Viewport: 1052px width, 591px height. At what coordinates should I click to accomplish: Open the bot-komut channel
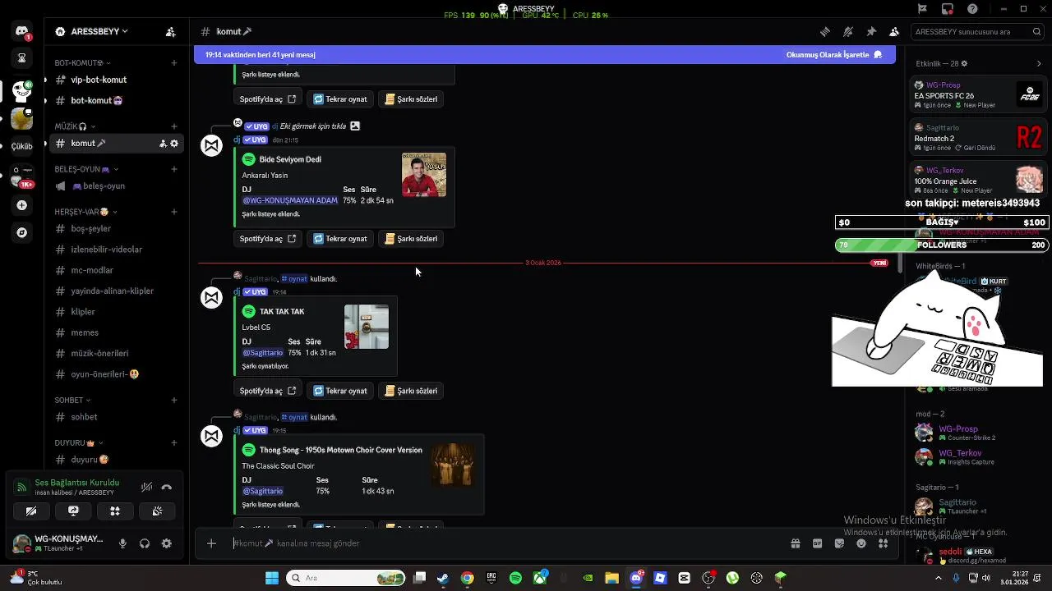point(115,100)
